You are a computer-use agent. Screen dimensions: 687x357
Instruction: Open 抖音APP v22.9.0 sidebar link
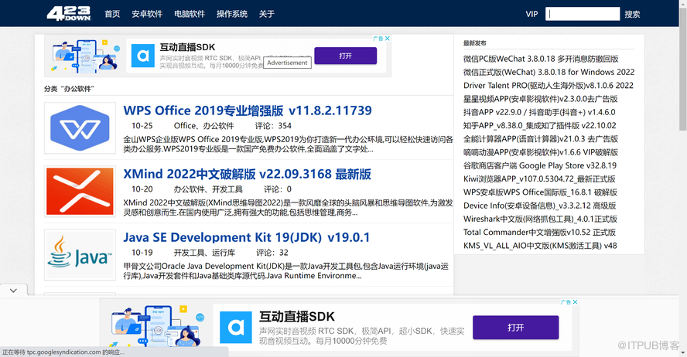click(x=539, y=112)
